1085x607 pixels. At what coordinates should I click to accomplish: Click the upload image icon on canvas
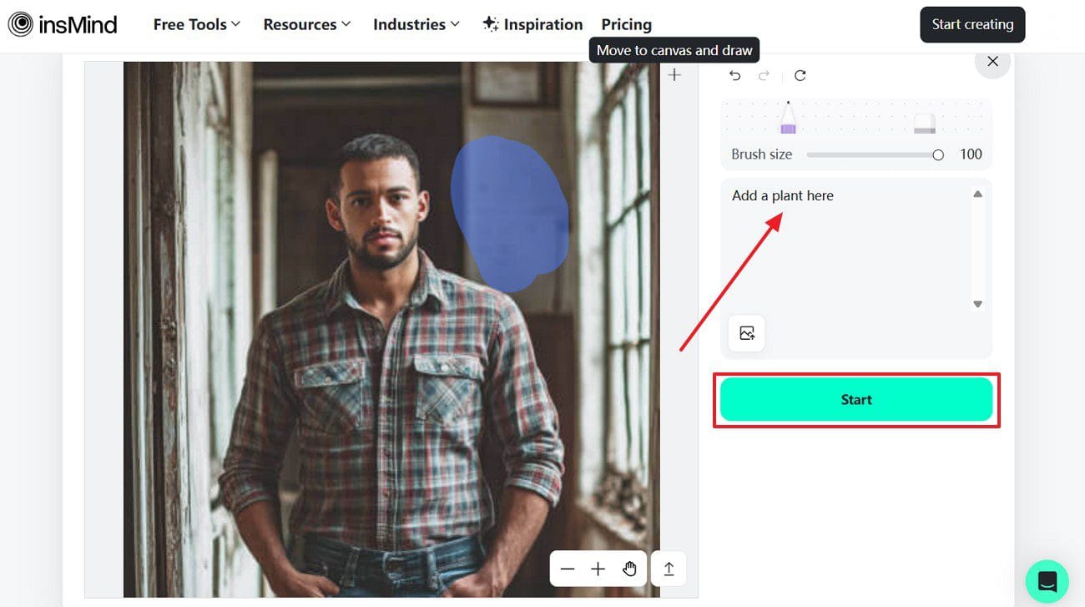(669, 569)
